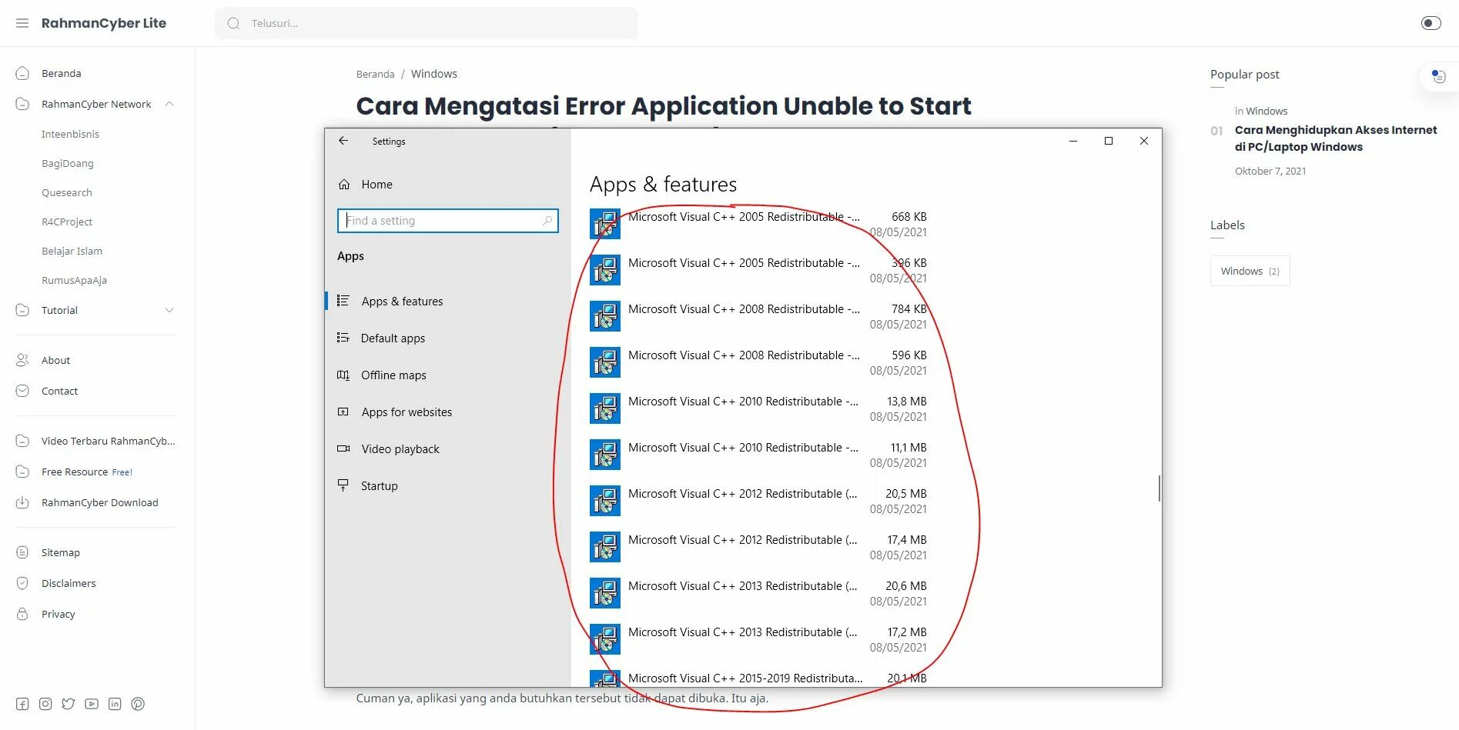Click the RahmanCyber Lite site logo

[x=104, y=23]
